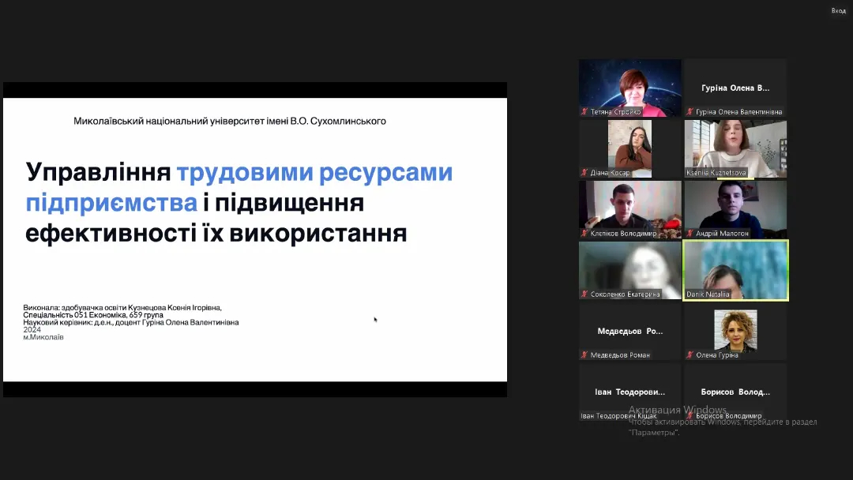Click muted mic icon beside Борисов Володимир
The width and height of the screenshot is (853, 480).
pos(690,416)
